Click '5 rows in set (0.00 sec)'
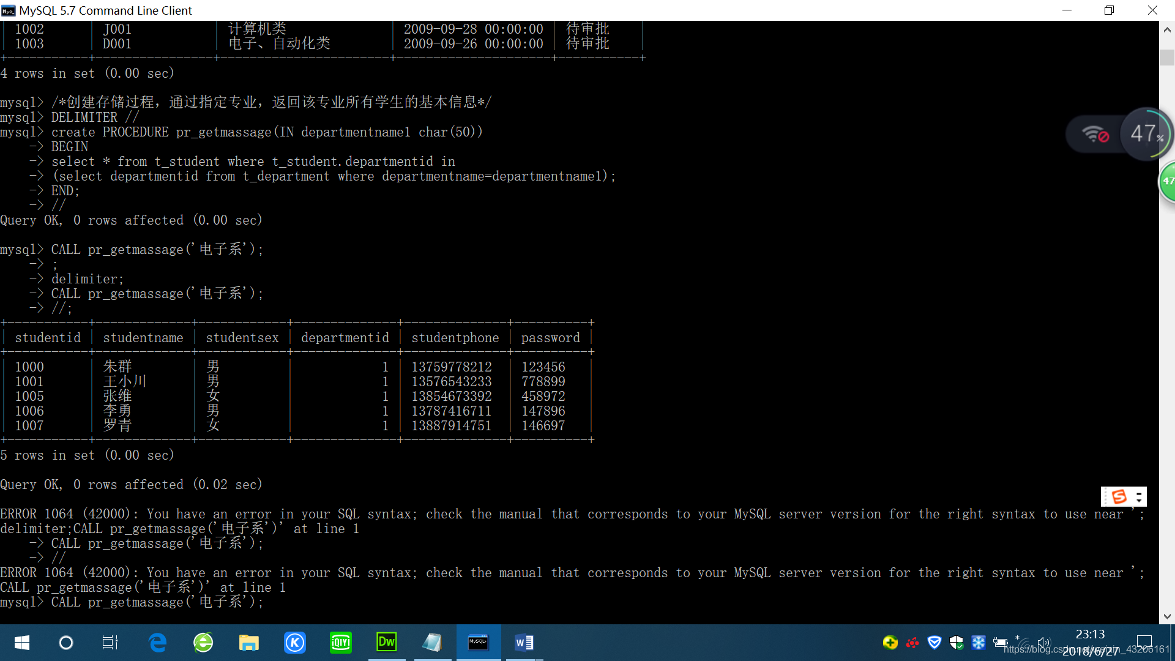 [88, 455]
